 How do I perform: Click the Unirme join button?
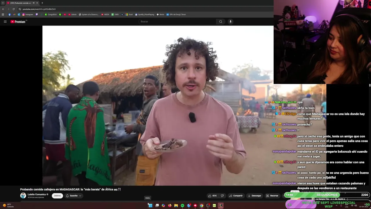pos(57,196)
